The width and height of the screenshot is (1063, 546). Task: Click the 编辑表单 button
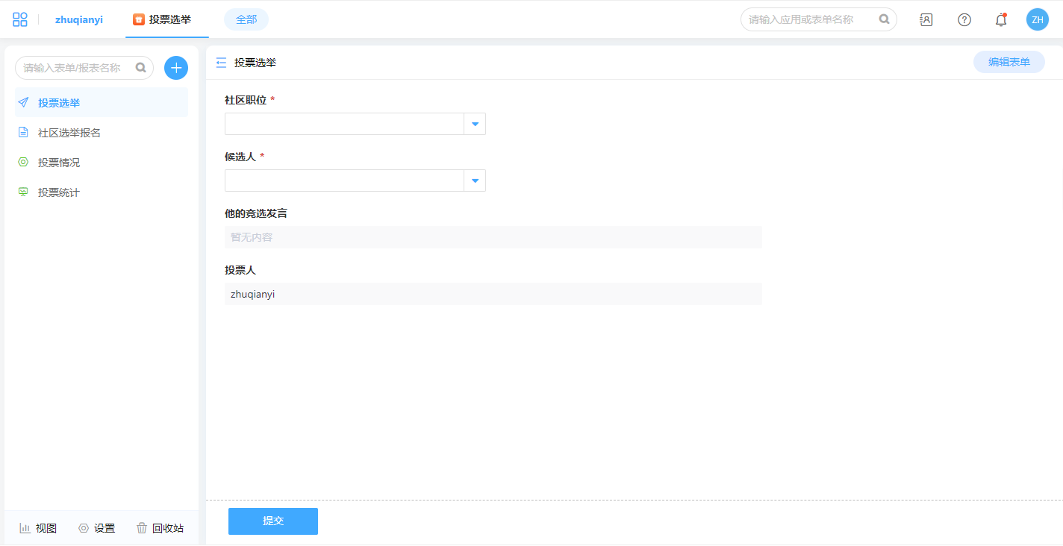point(1009,63)
